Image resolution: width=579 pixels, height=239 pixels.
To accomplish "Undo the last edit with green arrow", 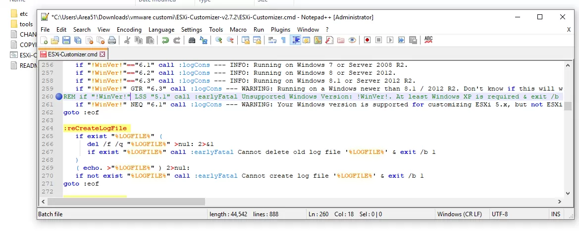I will tap(165, 40).
